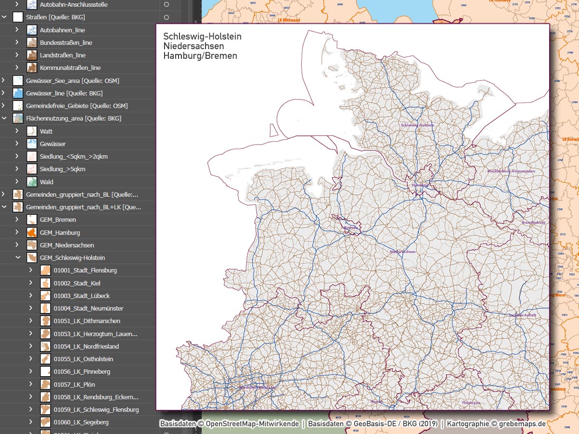This screenshot has height=434, width=579.
Task: Click the Flächennutzung_area layer thumbnail
Action: point(18,119)
